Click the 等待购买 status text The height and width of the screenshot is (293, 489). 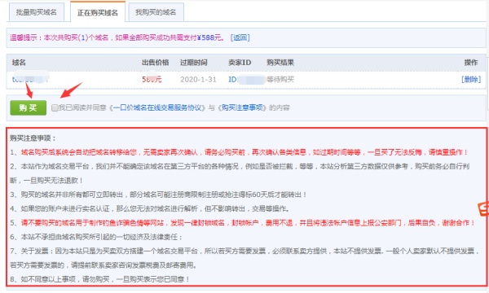coord(280,80)
